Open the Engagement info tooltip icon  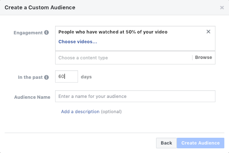pos(47,32)
